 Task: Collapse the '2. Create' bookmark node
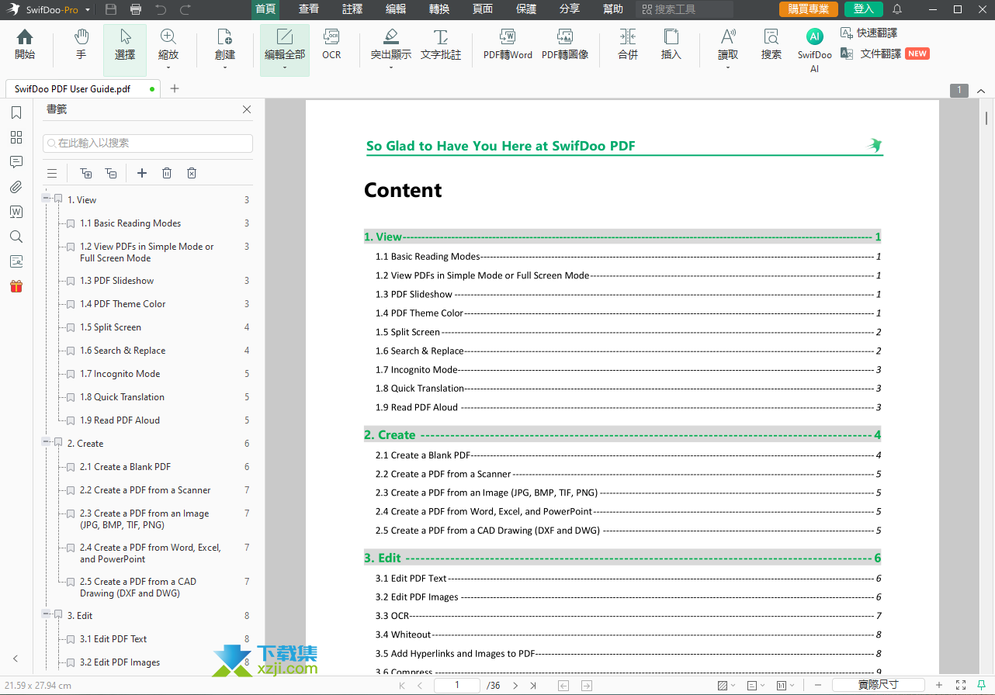47,443
